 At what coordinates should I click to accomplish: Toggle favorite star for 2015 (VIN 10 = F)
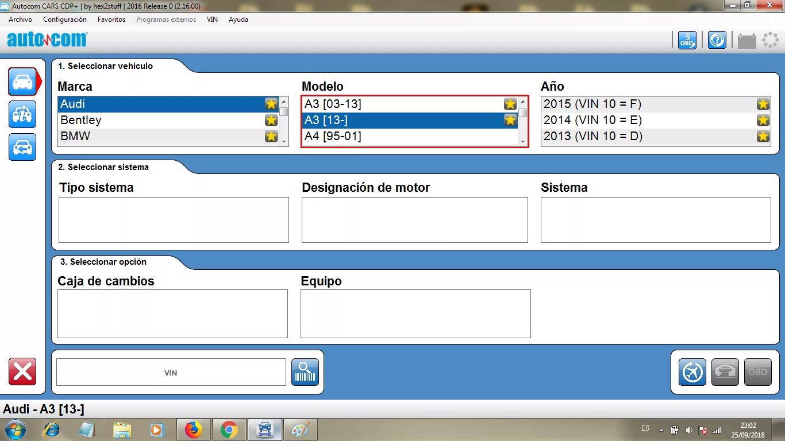[x=763, y=104]
